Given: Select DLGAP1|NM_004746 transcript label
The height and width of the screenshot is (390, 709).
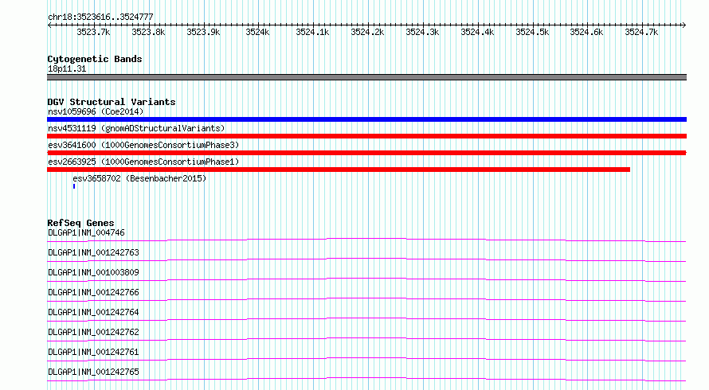Looking at the screenshot, I should click(86, 232).
